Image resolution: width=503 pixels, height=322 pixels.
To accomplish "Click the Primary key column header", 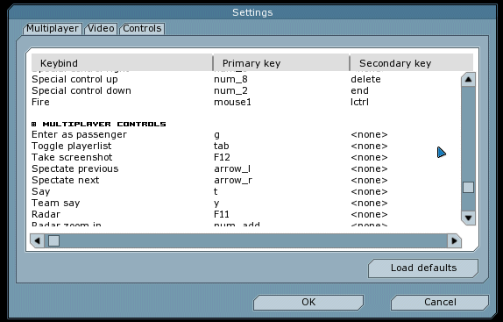I will pos(281,63).
